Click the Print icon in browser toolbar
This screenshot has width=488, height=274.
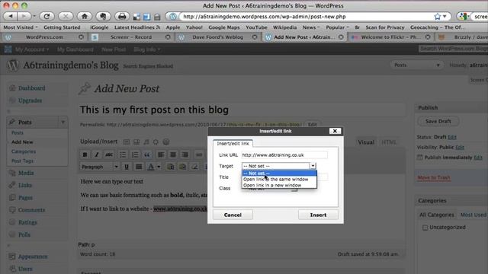tap(122, 16)
